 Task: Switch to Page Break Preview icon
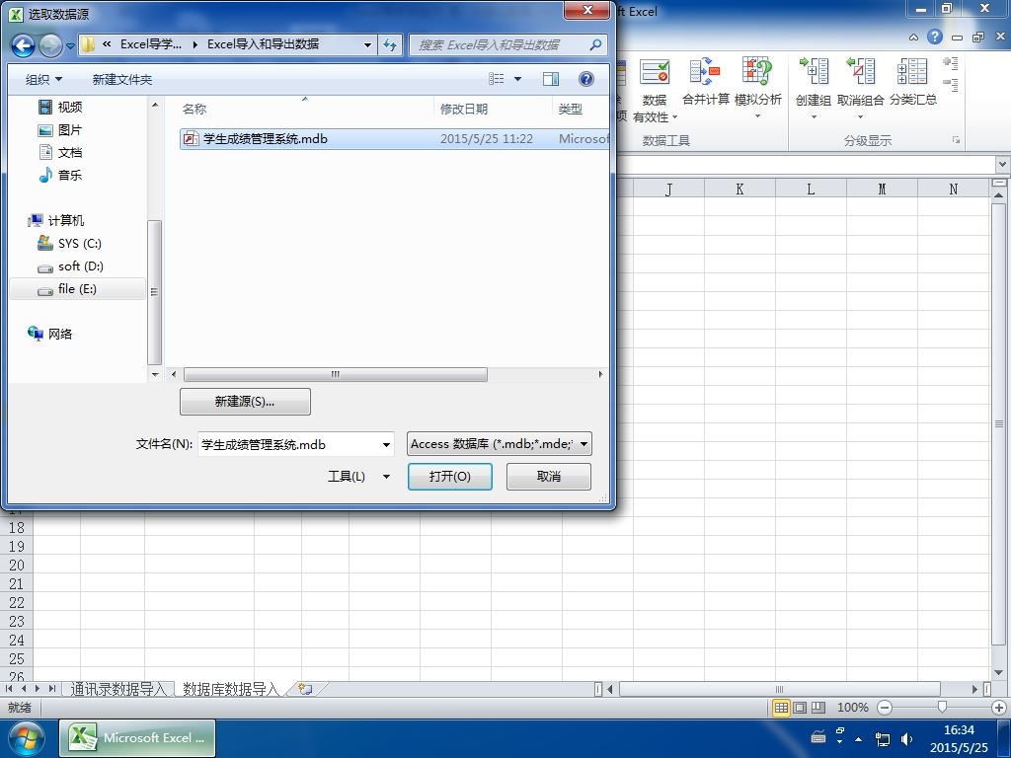coord(818,708)
